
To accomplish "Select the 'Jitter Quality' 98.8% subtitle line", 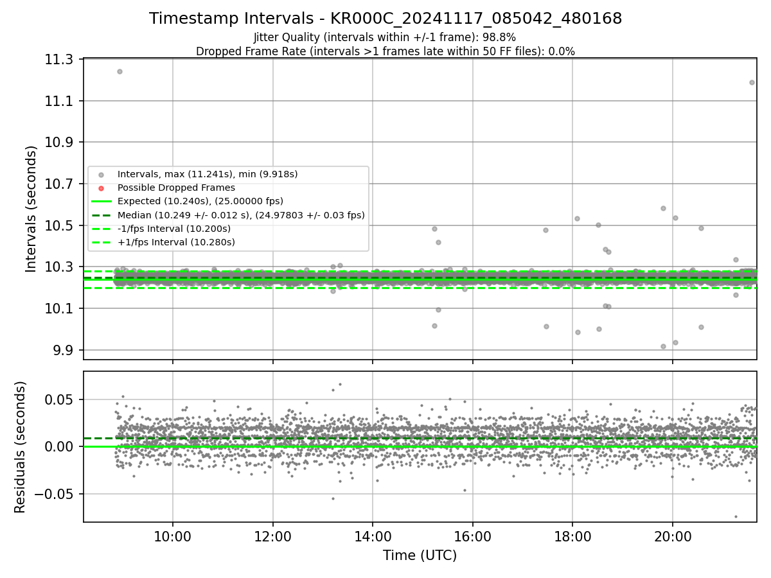I will click(x=385, y=37).
